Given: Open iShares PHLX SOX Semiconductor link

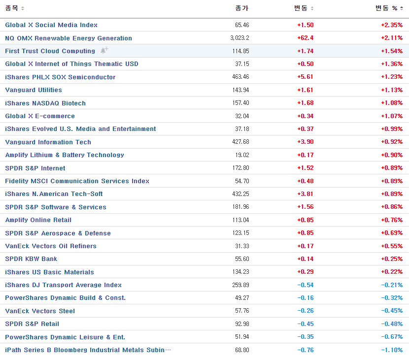Looking at the screenshot, I should [60, 77].
